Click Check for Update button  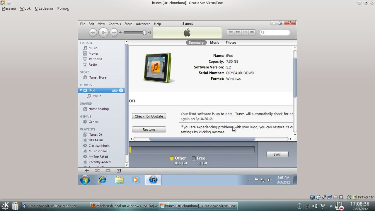click(149, 116)
